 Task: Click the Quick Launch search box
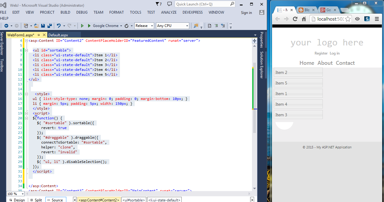pyautogui.click(x=205, y=4)
